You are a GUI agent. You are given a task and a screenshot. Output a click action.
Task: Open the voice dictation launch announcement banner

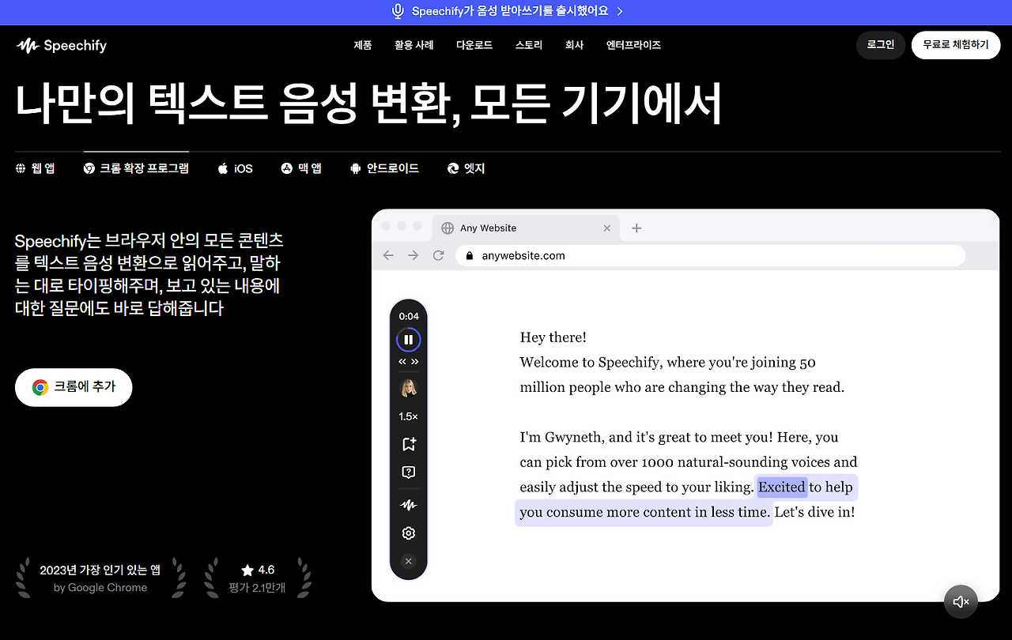click(x=506, y=11)
